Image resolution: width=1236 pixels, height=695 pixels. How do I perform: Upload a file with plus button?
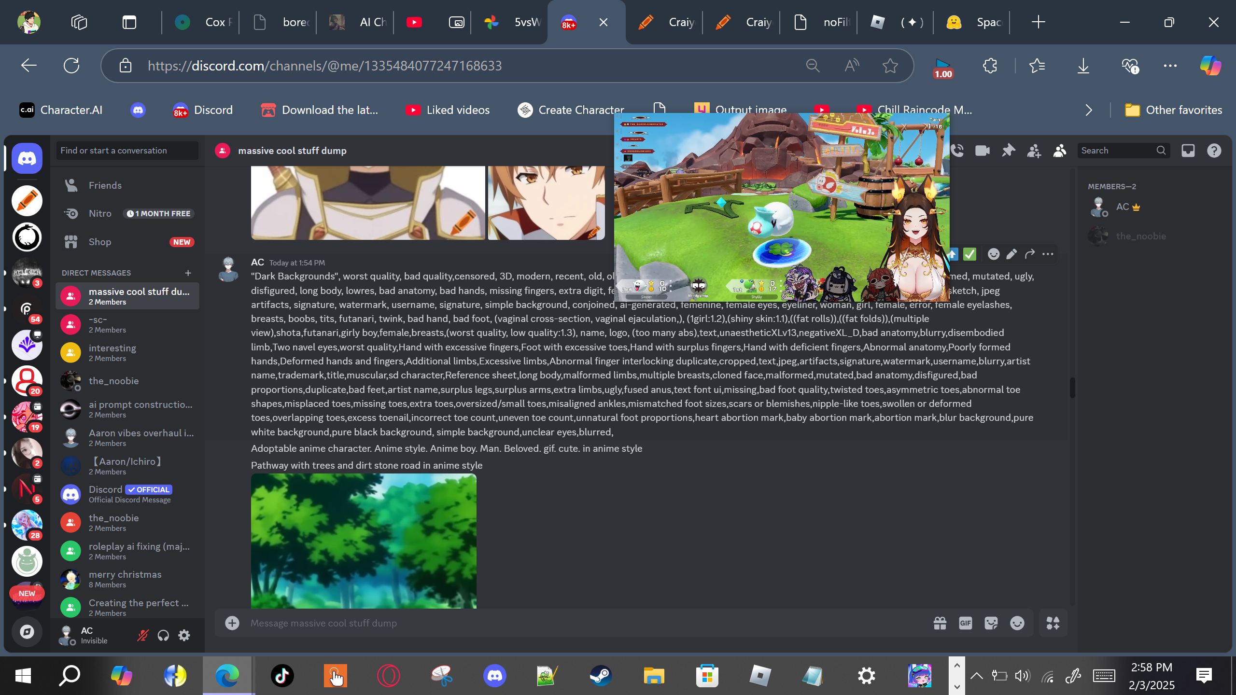click(x=232, y=623)
